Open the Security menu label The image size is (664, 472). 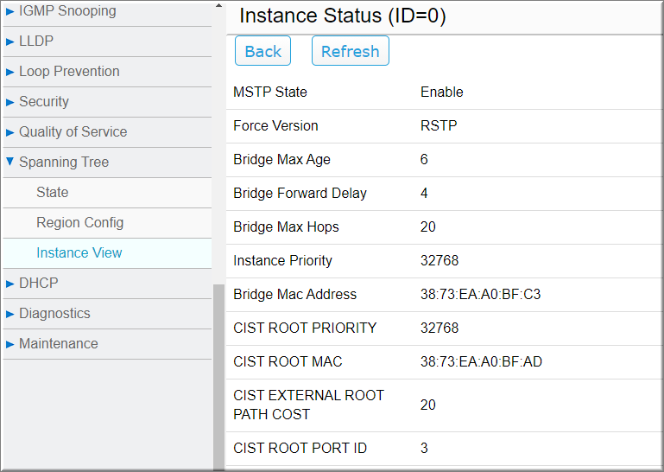click(x=44, y=102)
